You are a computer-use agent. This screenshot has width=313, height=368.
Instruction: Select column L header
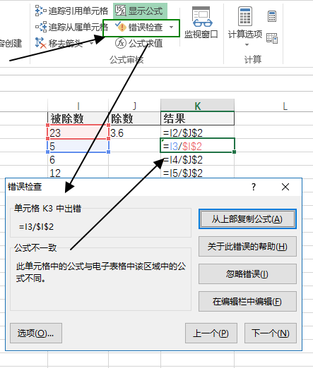[x=285, y=106]
